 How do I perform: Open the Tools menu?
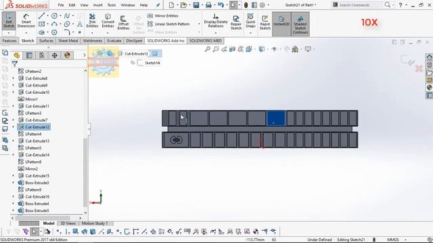click(x=112, y=5)
